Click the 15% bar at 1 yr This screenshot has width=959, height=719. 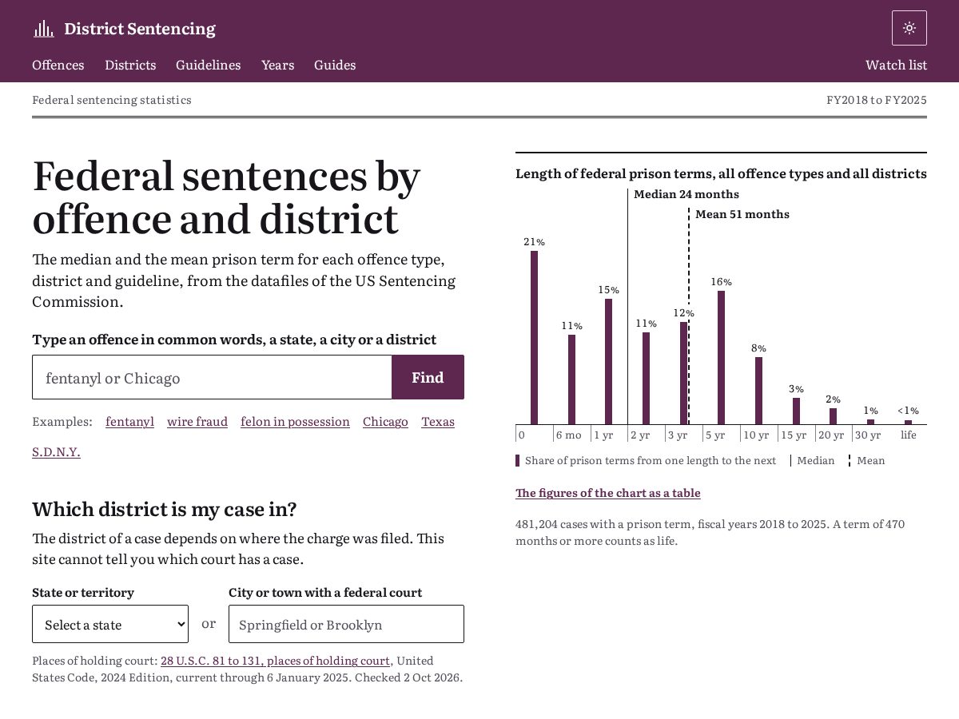pos(609,361)
